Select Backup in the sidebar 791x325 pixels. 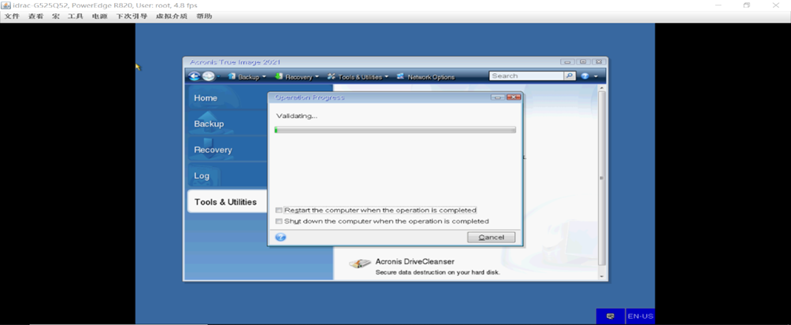coord(226,124)
